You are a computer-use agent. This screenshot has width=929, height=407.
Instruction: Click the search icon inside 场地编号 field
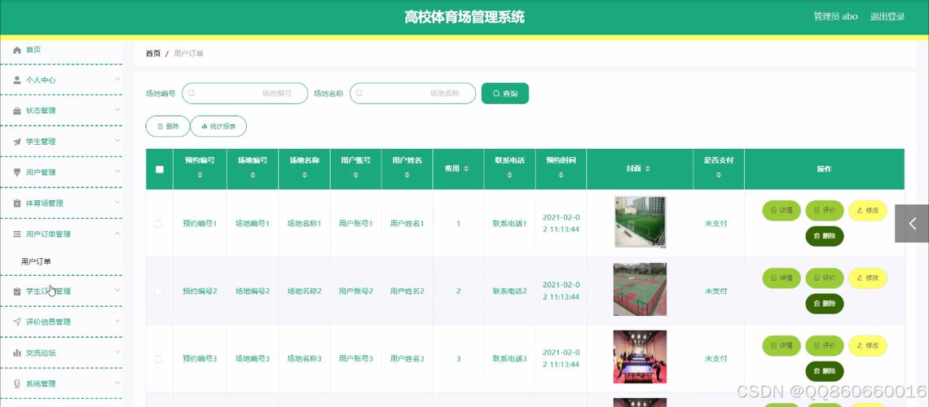tap(192, 94)
